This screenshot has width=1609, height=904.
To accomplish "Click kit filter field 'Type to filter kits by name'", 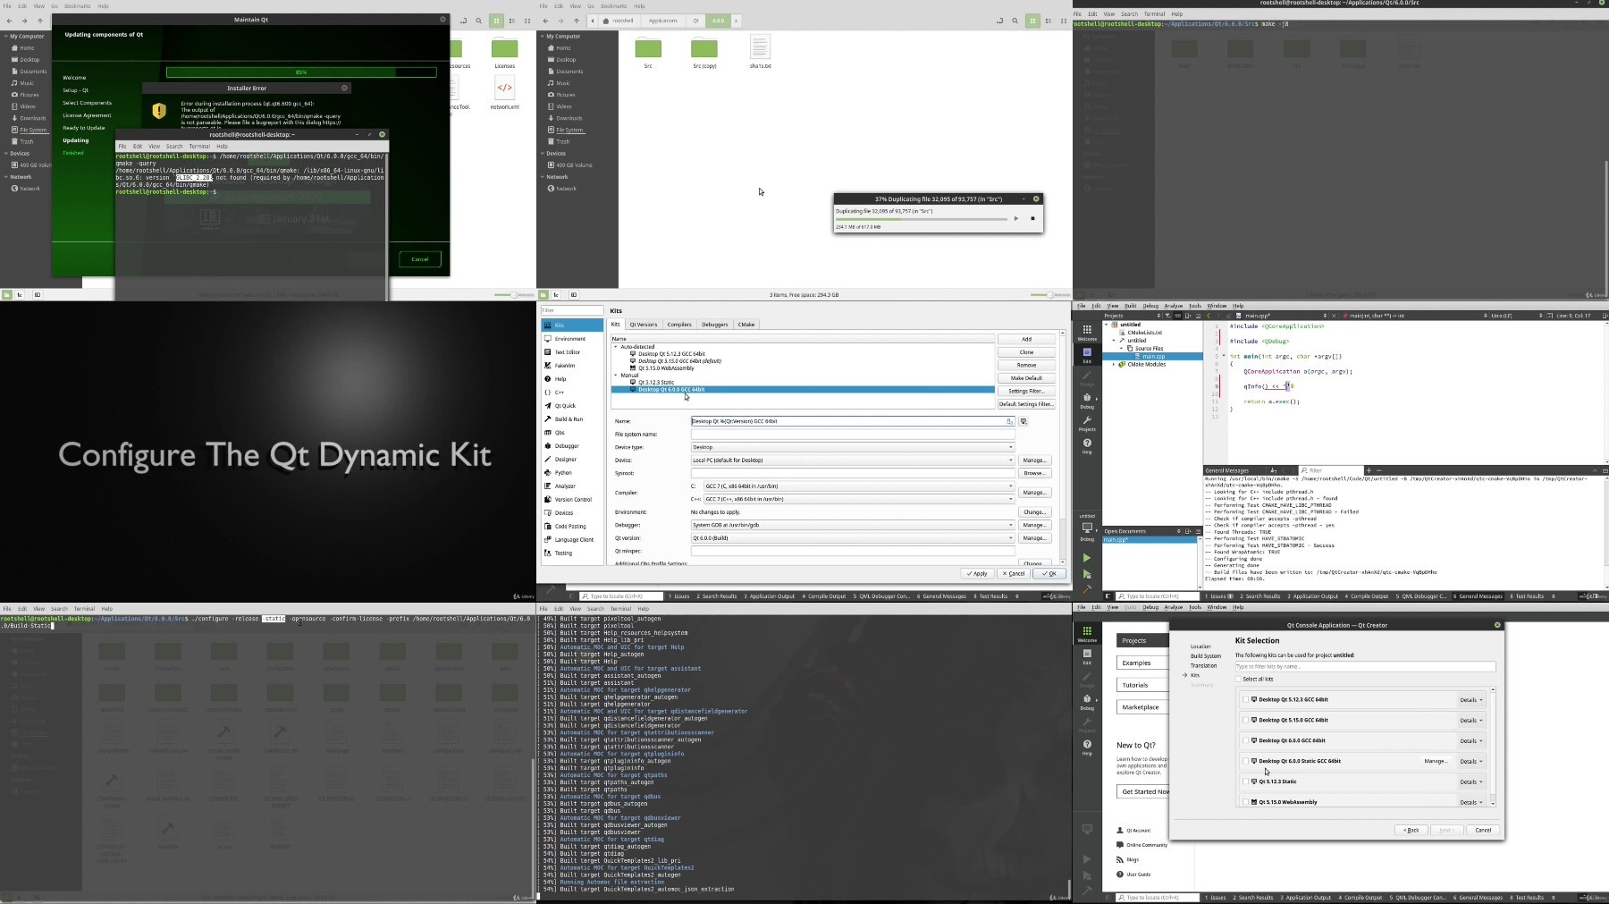I will pyautogui.click(x=1365, y=667).
